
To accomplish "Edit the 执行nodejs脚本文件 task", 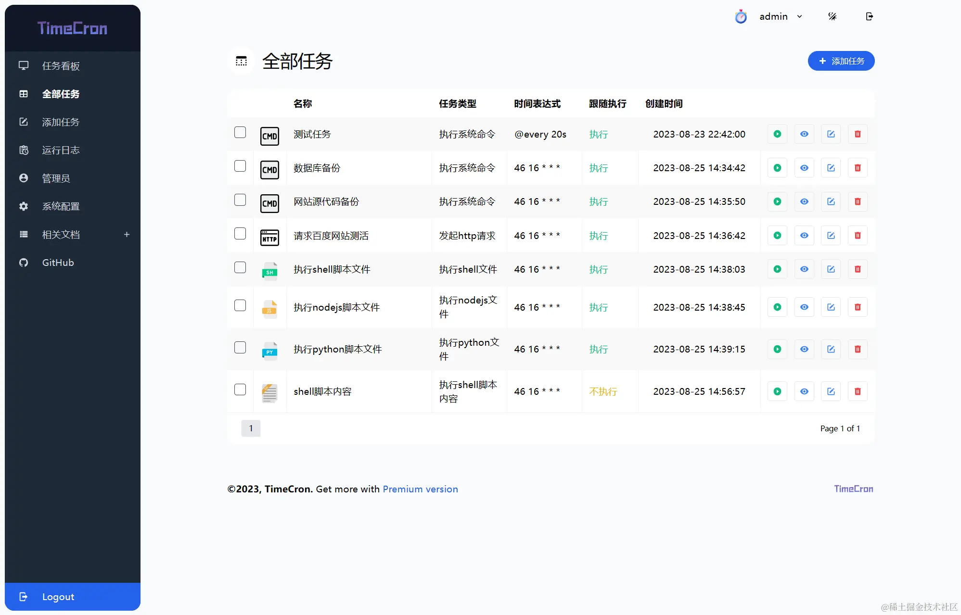I will point(831,307).
